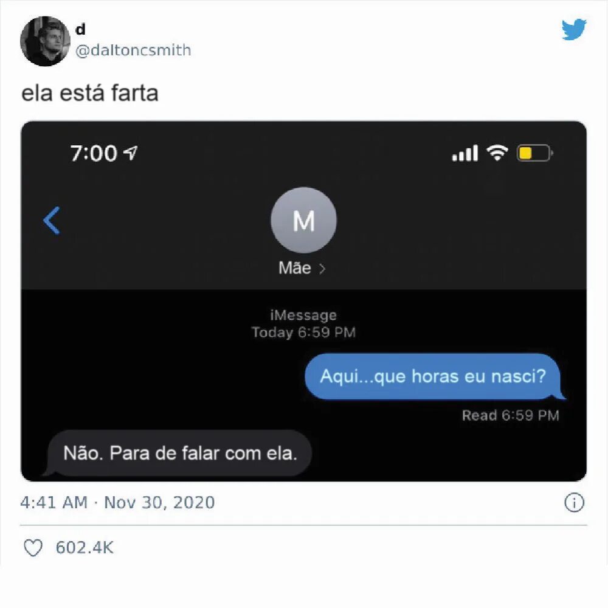
Task: Click the Twitter bird logo
Action: pyautogui.click(x=574, y=29)
